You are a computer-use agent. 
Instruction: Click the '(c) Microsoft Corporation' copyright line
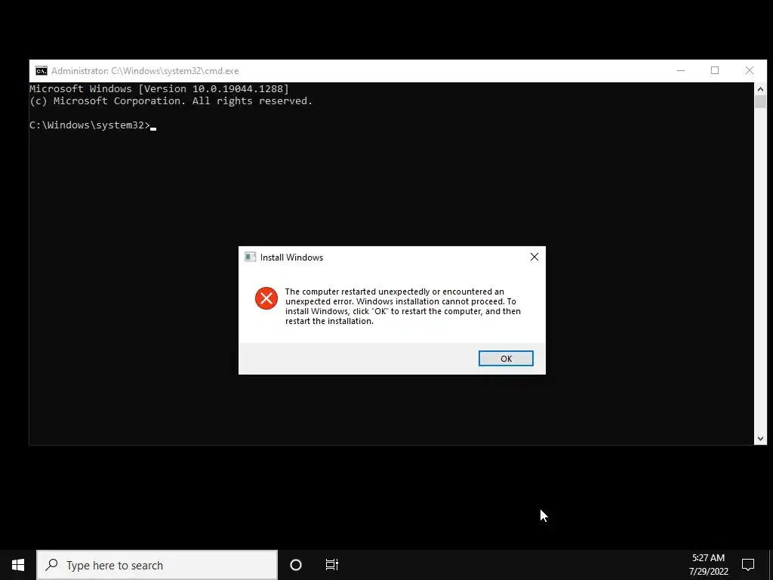point(171,101)
